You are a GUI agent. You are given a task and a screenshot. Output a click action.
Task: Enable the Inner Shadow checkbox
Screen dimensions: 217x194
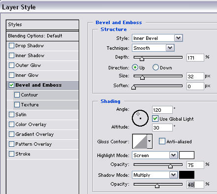(11, 56)
